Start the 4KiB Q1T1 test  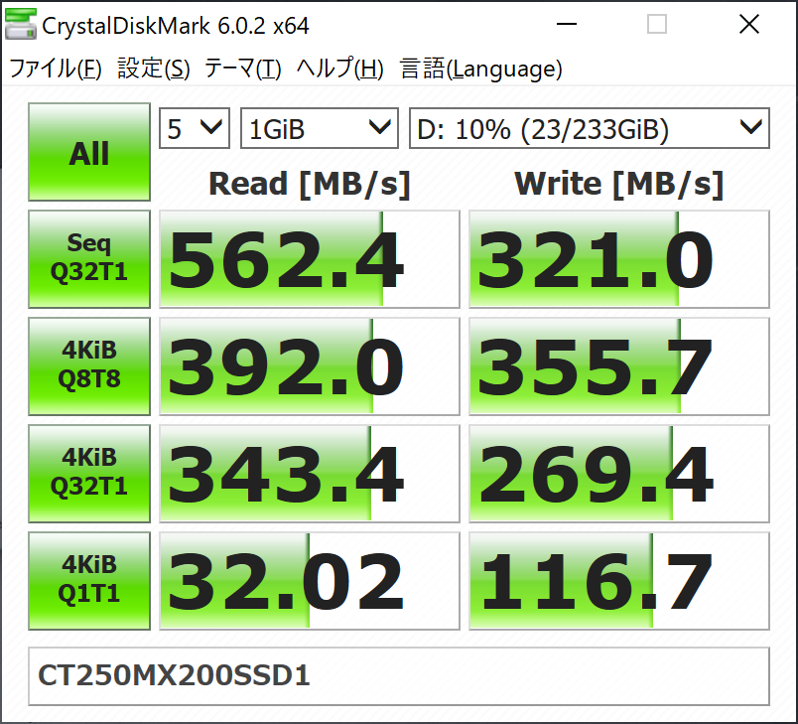[89, 580]
